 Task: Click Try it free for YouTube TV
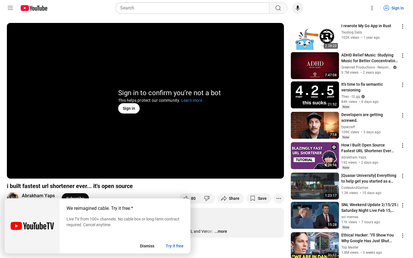175,246
